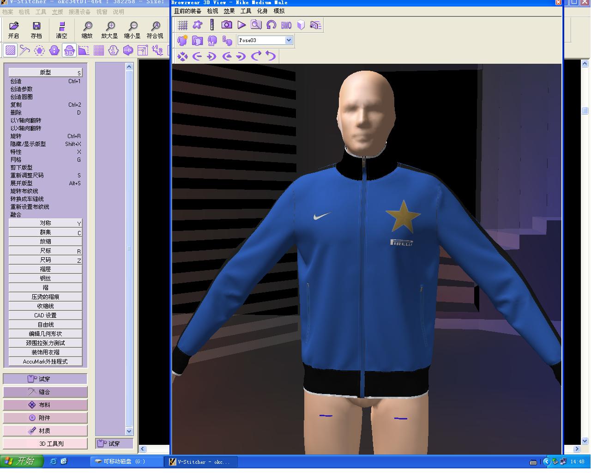The width and height of the screenshot is (591, 473).
Task: Open the 可移动磁盘 (G:) taskbar item
Action: [x=127, y=461]
